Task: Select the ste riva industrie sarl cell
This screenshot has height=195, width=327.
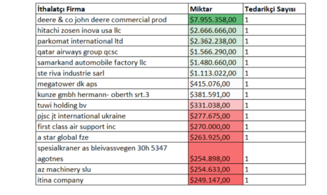Action: (x=111, y=73)
